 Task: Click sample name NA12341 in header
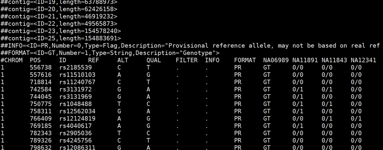[x=363, y=60]
